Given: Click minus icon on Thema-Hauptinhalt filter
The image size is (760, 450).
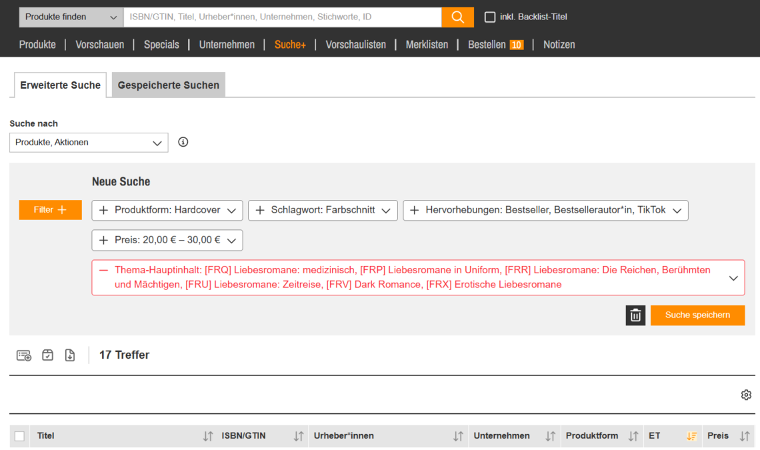Looking at the screenshot, I should pyautogui.click(x=103, y=270).
